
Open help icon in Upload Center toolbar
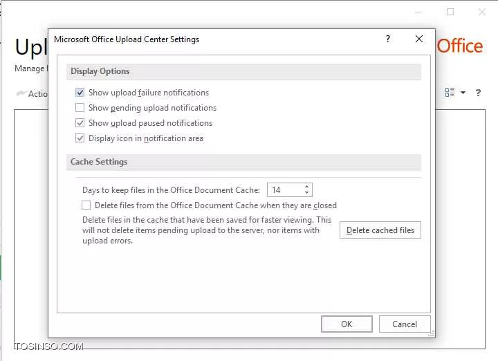pyautogui.click(x=478, y=93)
